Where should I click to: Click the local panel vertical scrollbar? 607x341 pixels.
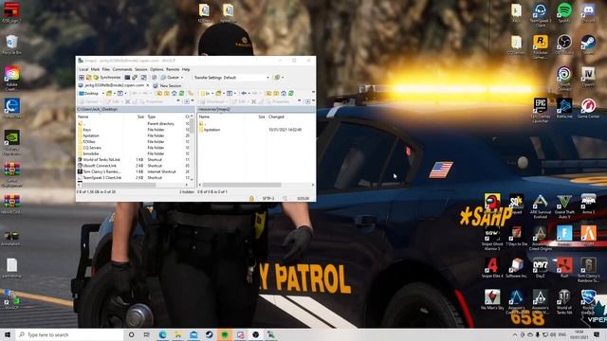pos(192,149)
